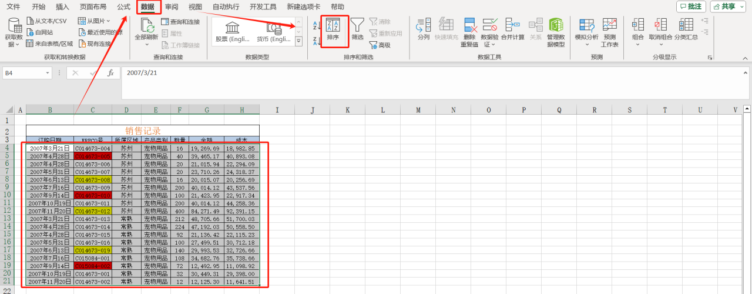Screen dimensions: 752x294
Task: Switch to the 页面布局 tab
Action: (x=93, y=7)
